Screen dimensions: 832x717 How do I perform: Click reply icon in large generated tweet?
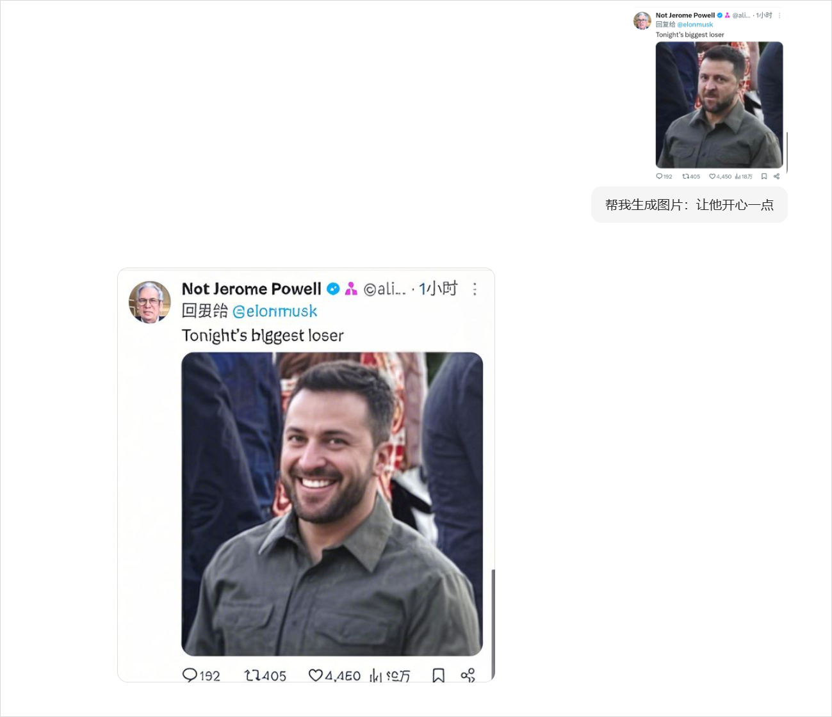point(190,675)
